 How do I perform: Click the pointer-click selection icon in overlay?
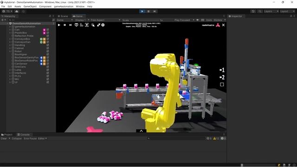(93, 25)
